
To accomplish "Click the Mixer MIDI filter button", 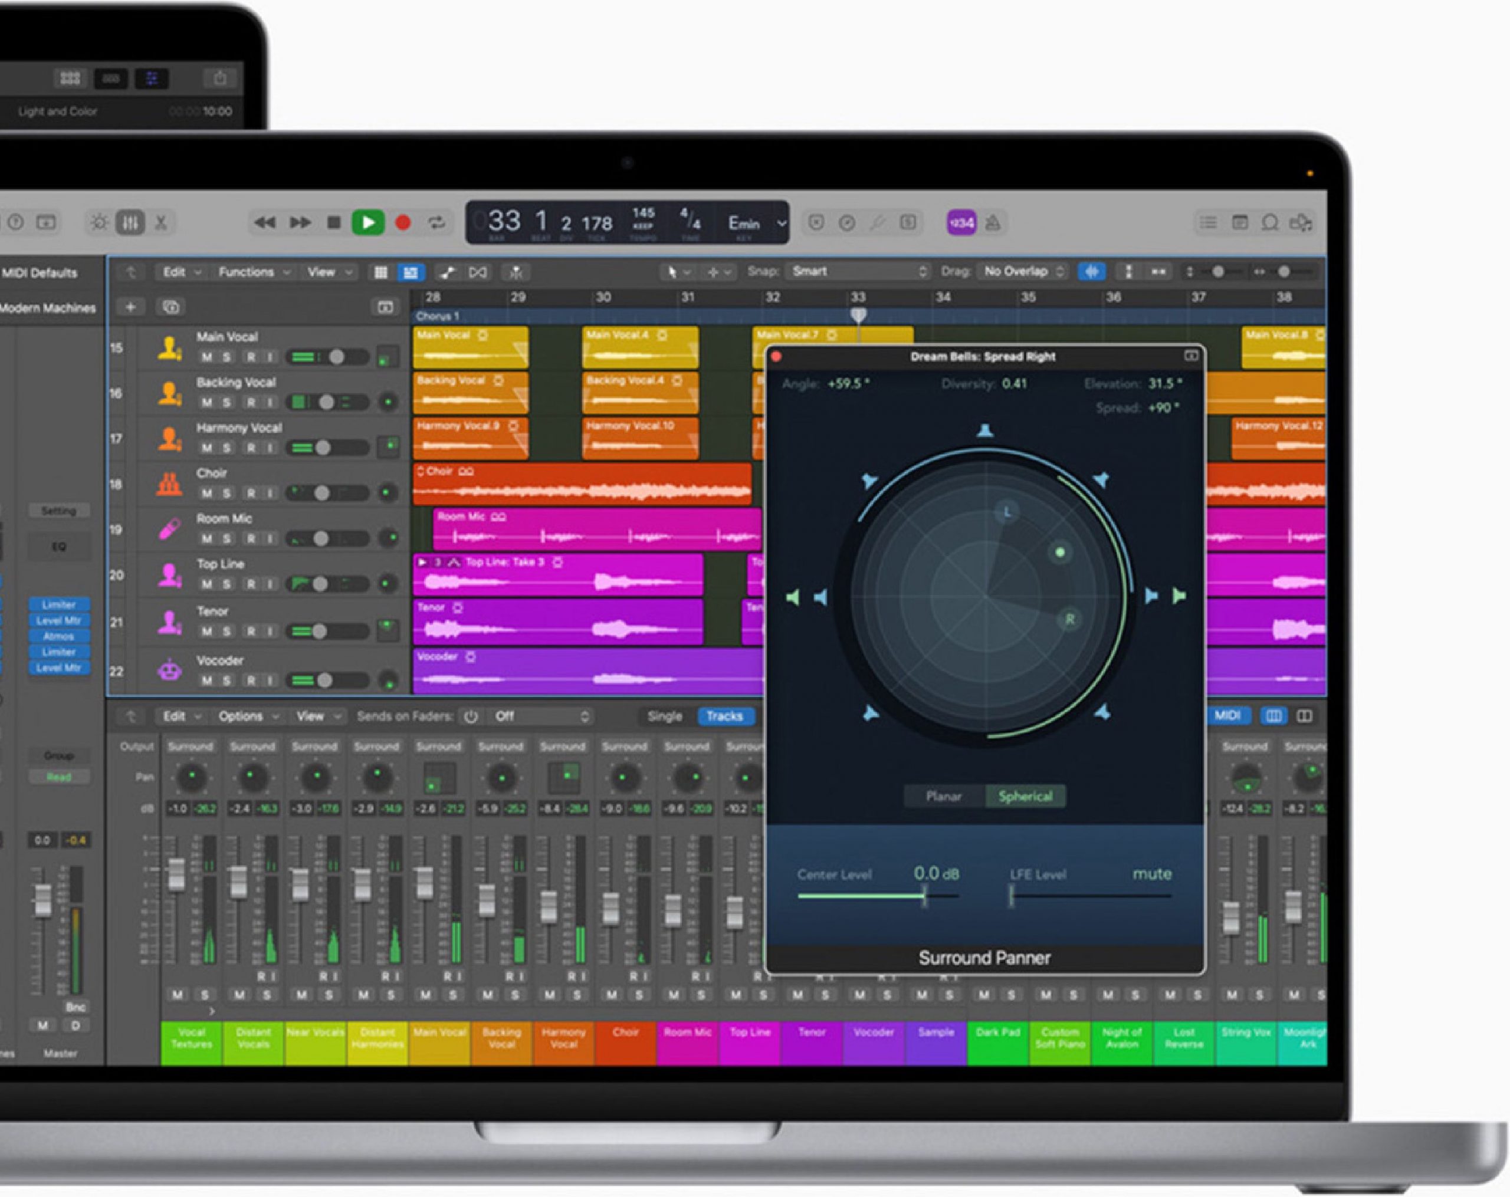I will (x=1227, y=715).
